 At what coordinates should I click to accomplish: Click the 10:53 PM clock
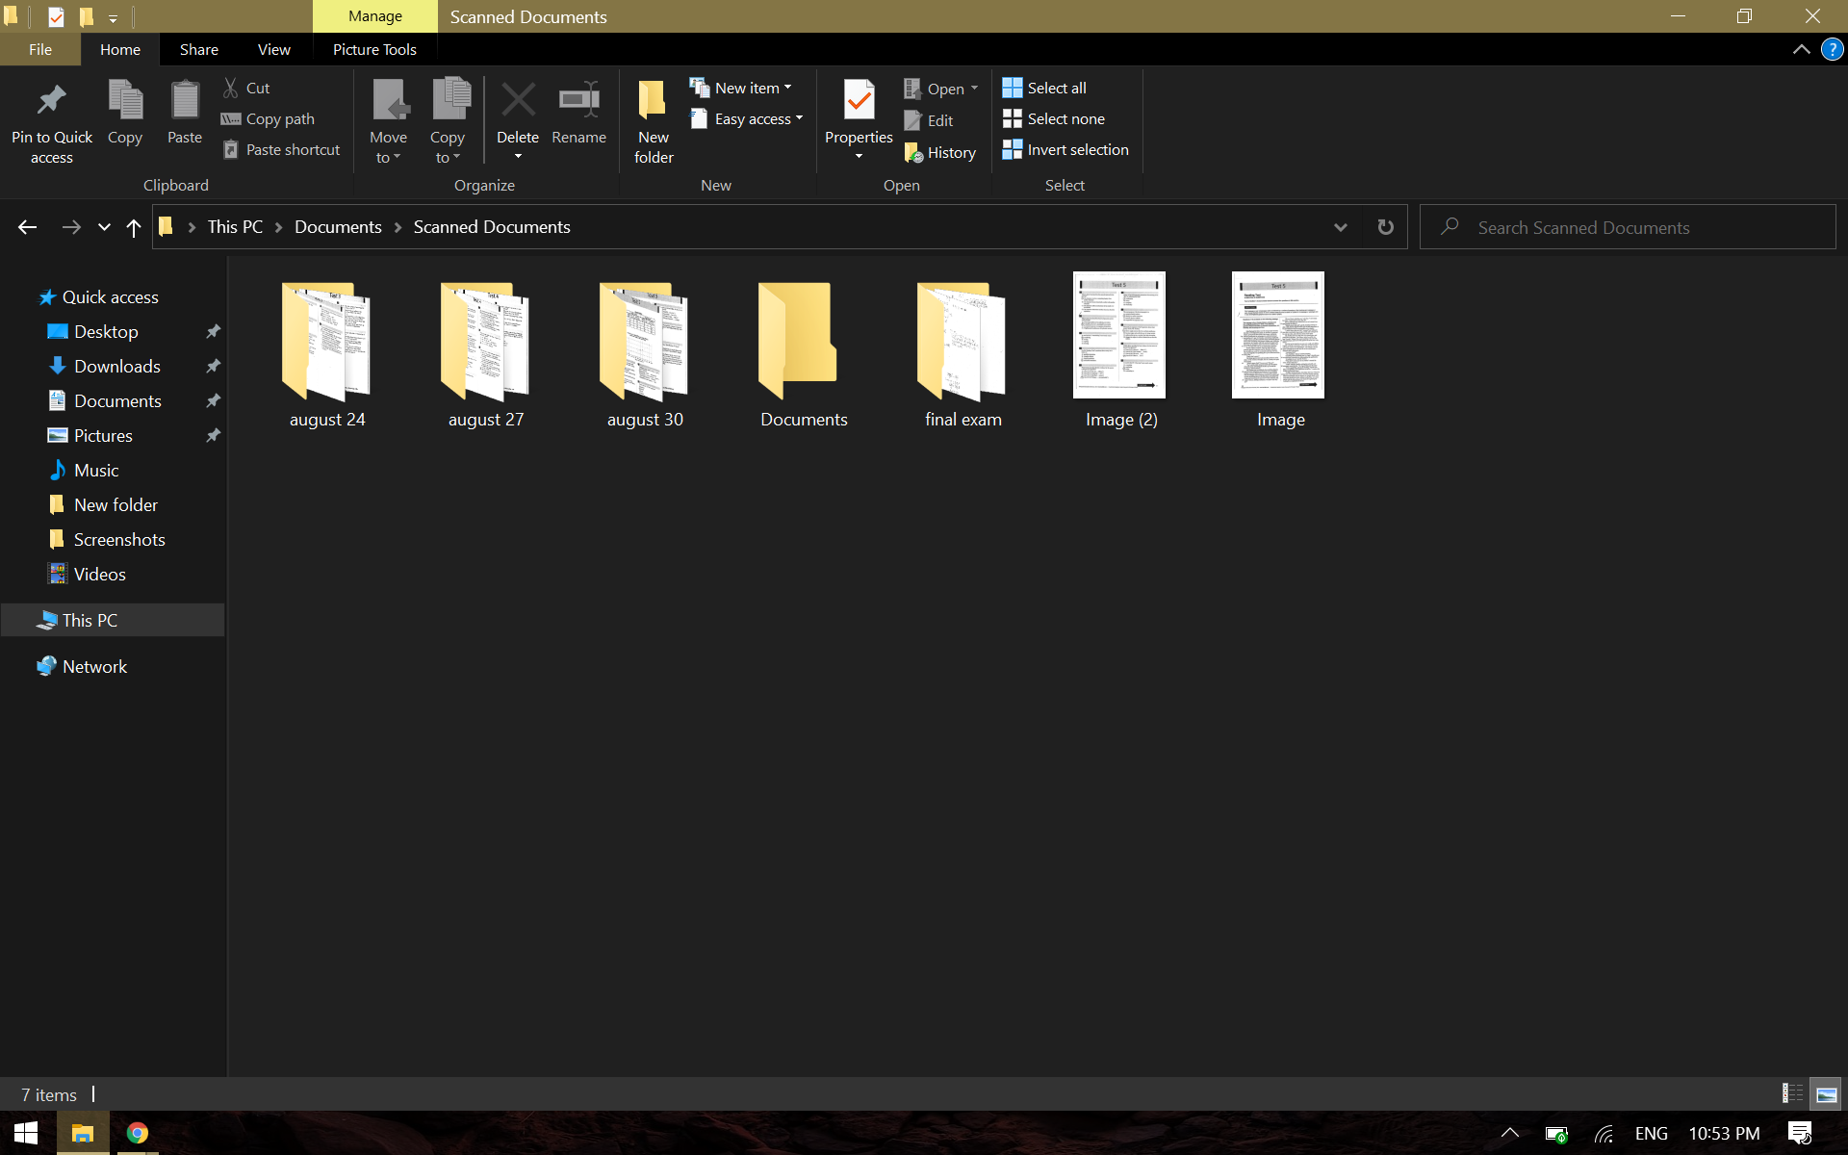(1724, 1133)
